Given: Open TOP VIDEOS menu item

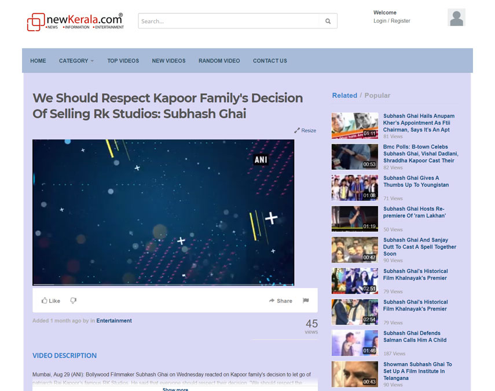Looking at the screenshot, I should coord(123,61).
